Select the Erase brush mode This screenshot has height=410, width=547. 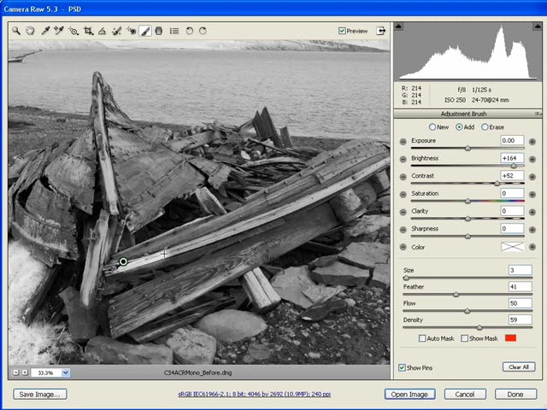(x=485, y=127)
